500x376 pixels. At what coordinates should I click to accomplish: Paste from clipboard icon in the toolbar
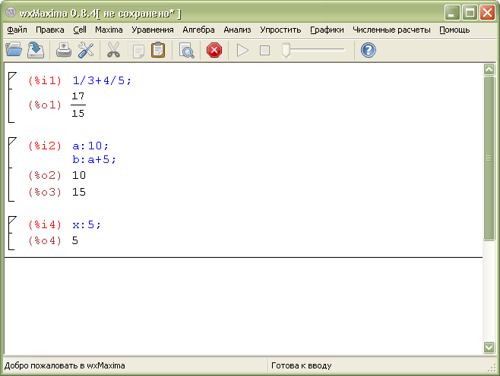pyautogui.click(x=158, y=50)
